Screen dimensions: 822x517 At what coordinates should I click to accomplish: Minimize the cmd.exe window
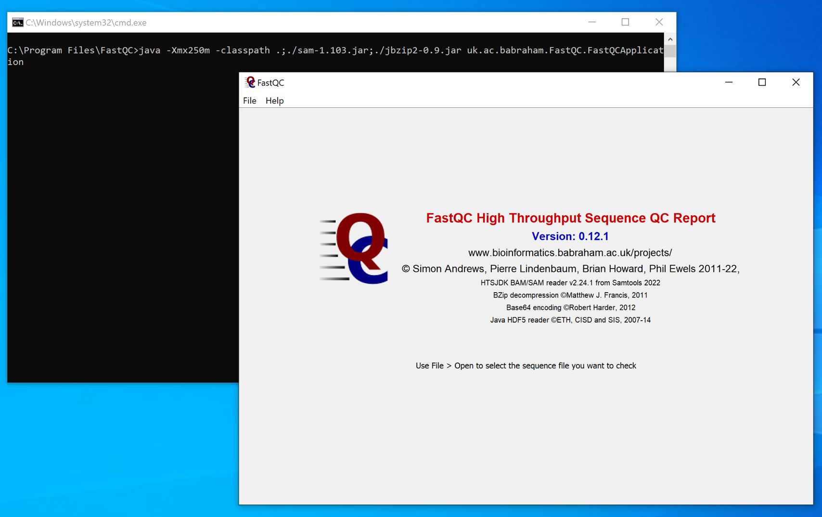point(592,22)
